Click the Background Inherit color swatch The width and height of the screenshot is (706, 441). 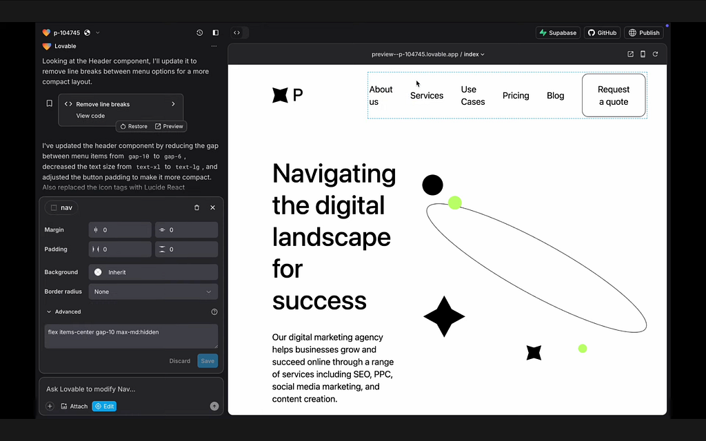point(98,272)
